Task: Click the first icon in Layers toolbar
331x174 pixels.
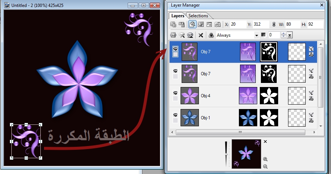Action: (x=173, y=25)
